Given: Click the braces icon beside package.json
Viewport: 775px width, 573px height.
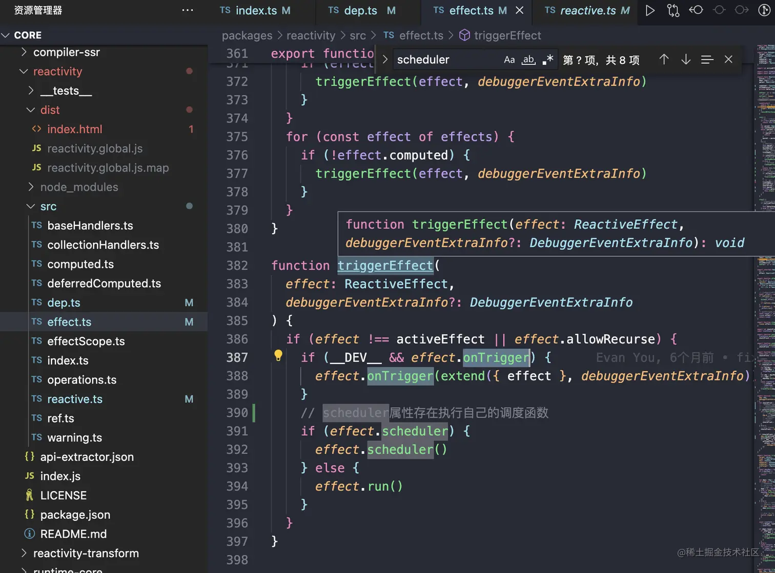Looking at the screenshot, I should point(30,514).
